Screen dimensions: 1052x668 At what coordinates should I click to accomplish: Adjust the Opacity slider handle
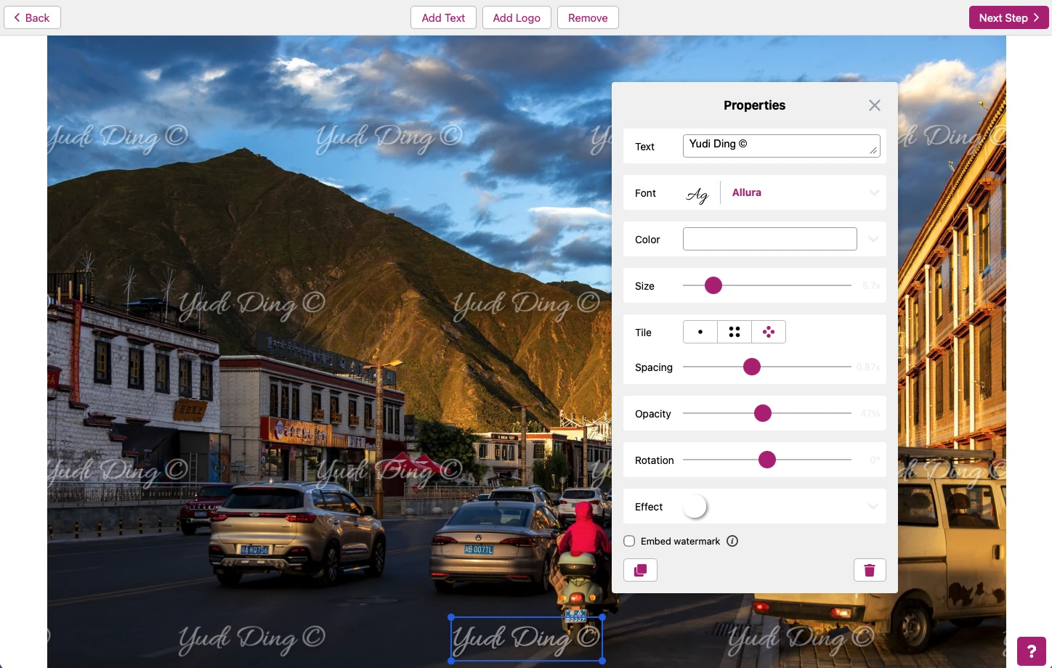763,413
